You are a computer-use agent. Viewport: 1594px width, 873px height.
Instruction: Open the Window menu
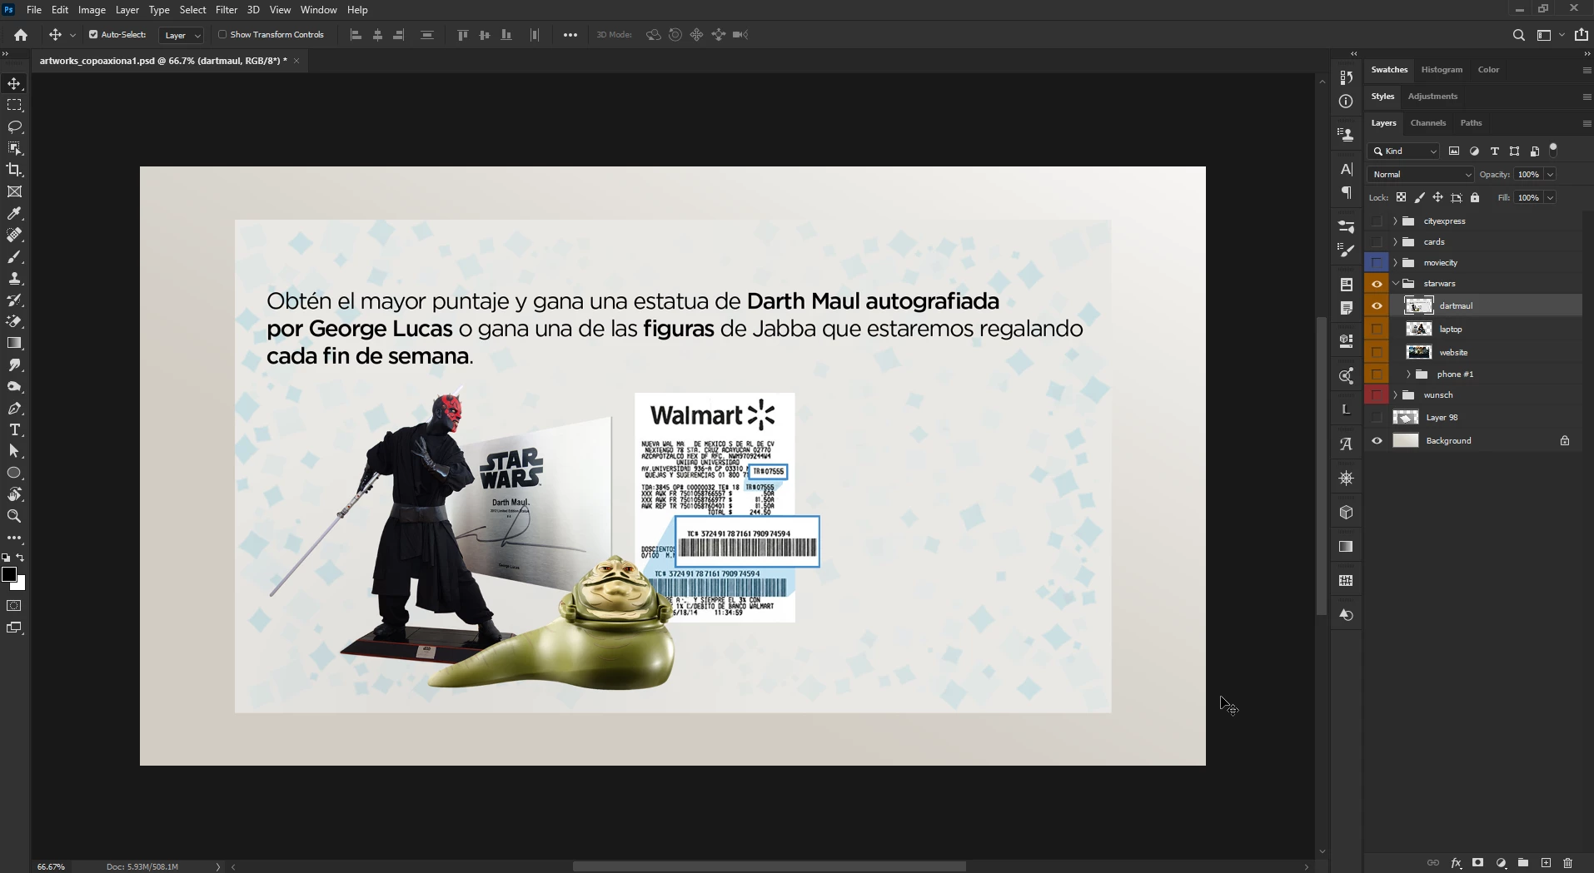318,10
